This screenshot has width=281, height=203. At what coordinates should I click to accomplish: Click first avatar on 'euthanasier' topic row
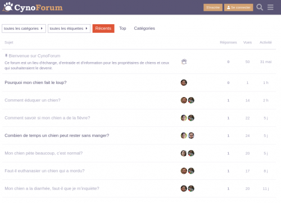tap(184, 171)
